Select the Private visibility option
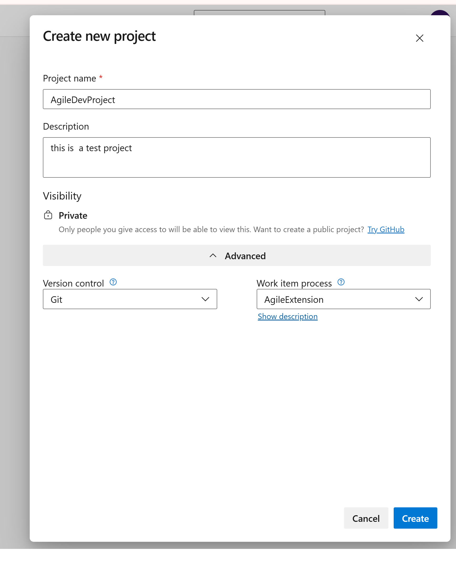 pos(73,215)
